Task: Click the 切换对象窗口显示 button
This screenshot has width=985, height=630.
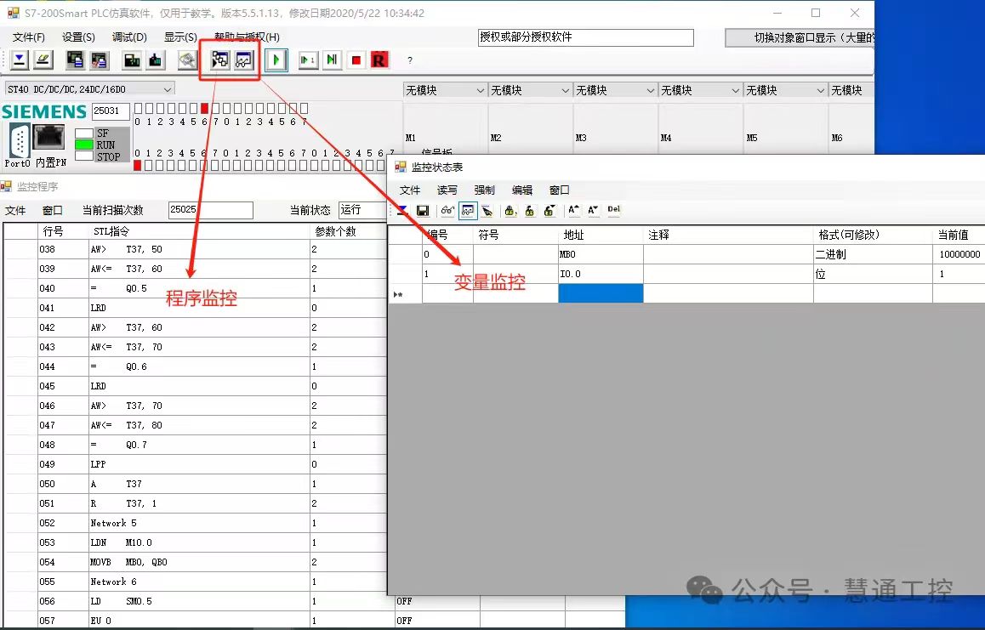Action: click(800, 37)
